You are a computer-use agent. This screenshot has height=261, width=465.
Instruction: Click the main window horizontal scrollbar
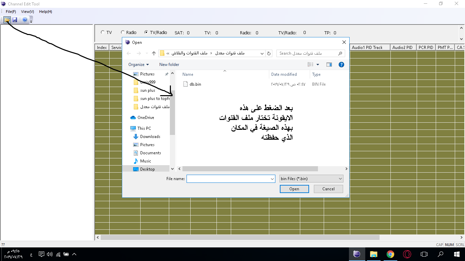point(240,238)
